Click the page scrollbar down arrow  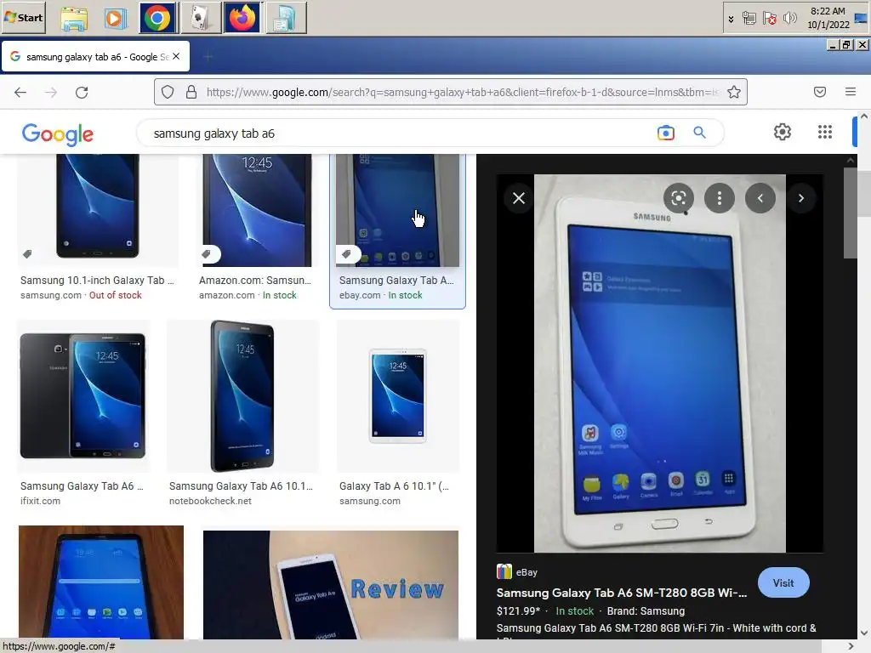[864, 633]
